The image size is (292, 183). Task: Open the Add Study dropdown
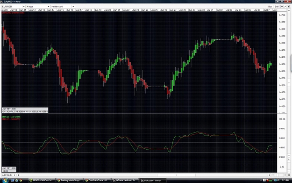8,175
